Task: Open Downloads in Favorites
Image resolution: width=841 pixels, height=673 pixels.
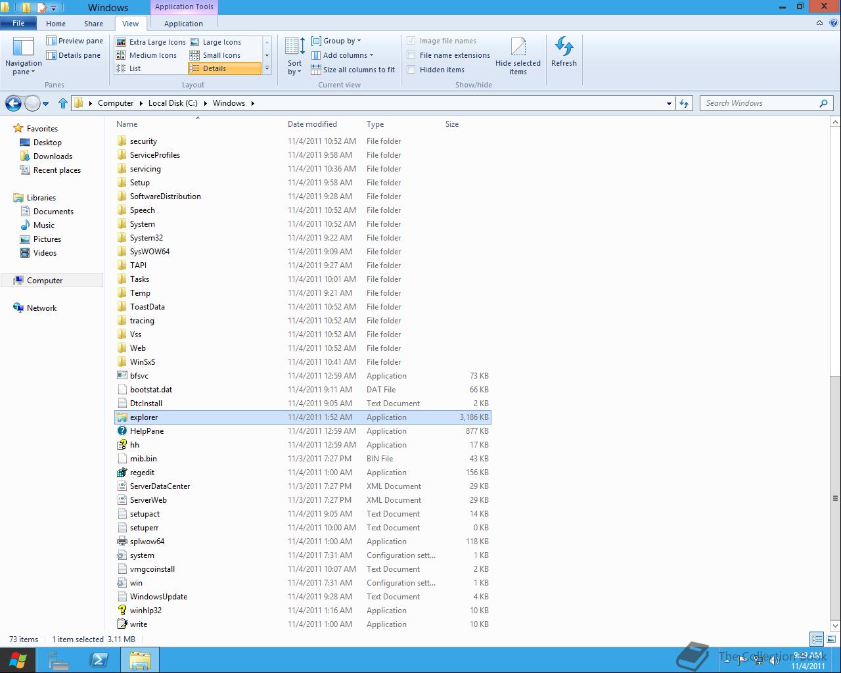Action: point(53,156)
